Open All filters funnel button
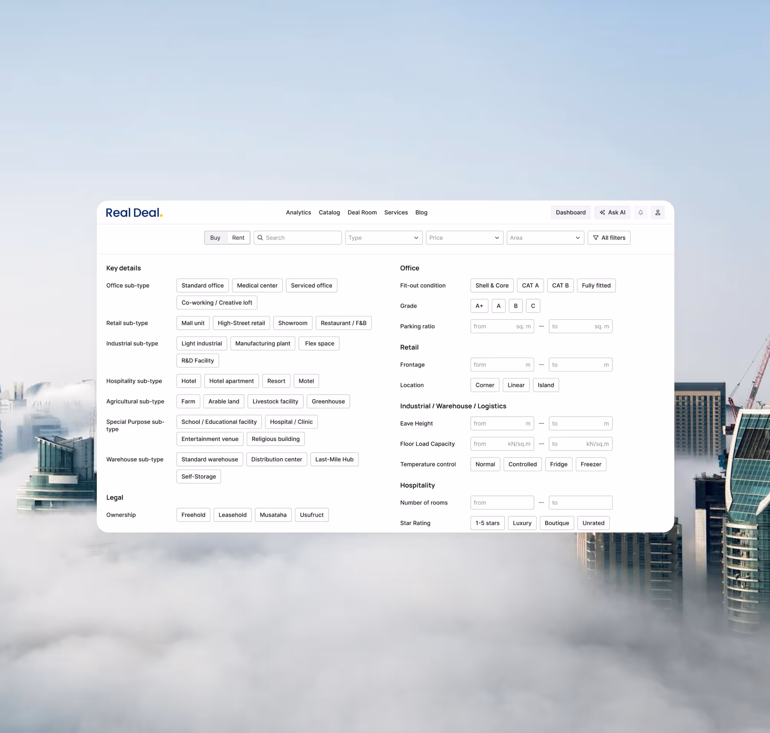This screenshot has height=733, width=770. [609, 237]
